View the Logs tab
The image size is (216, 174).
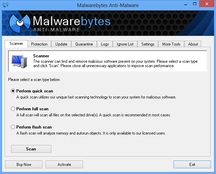pos(105,44)
